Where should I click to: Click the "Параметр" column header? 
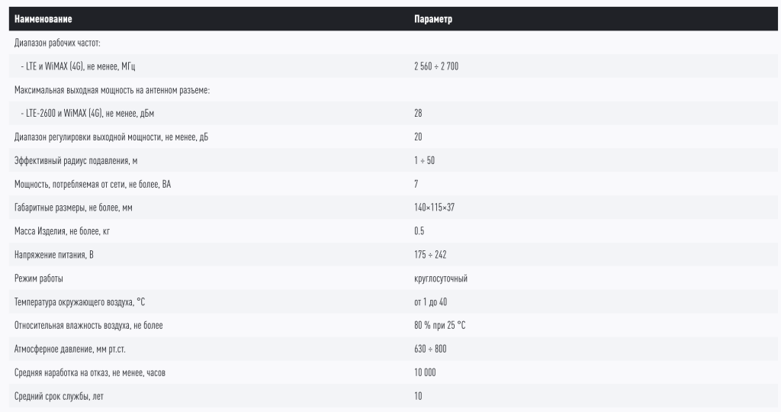[x=432, y=19]
